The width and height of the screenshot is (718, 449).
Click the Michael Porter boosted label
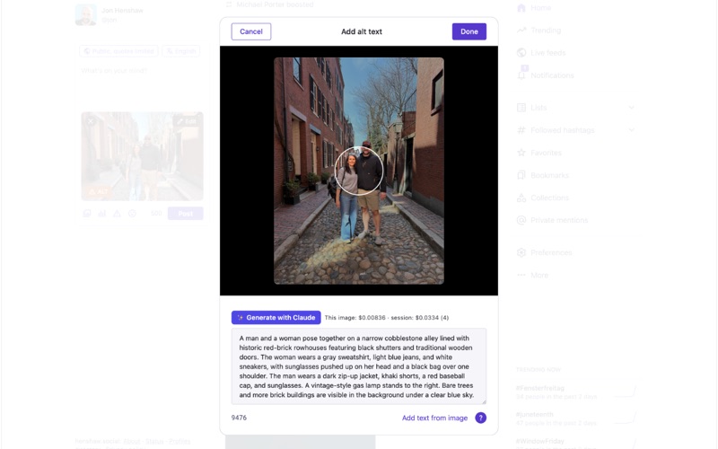coord(275,4)
